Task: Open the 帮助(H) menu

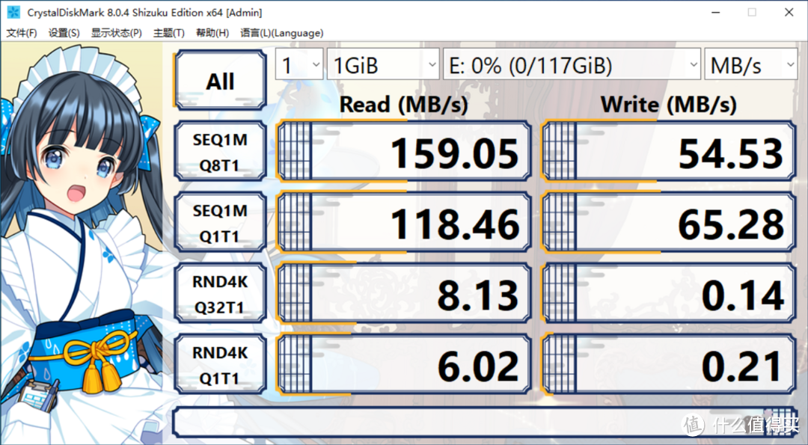Action: coord(212,33)
